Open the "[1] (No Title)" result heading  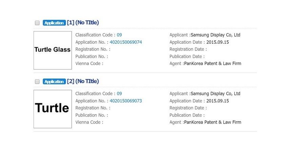coord(83,23)
